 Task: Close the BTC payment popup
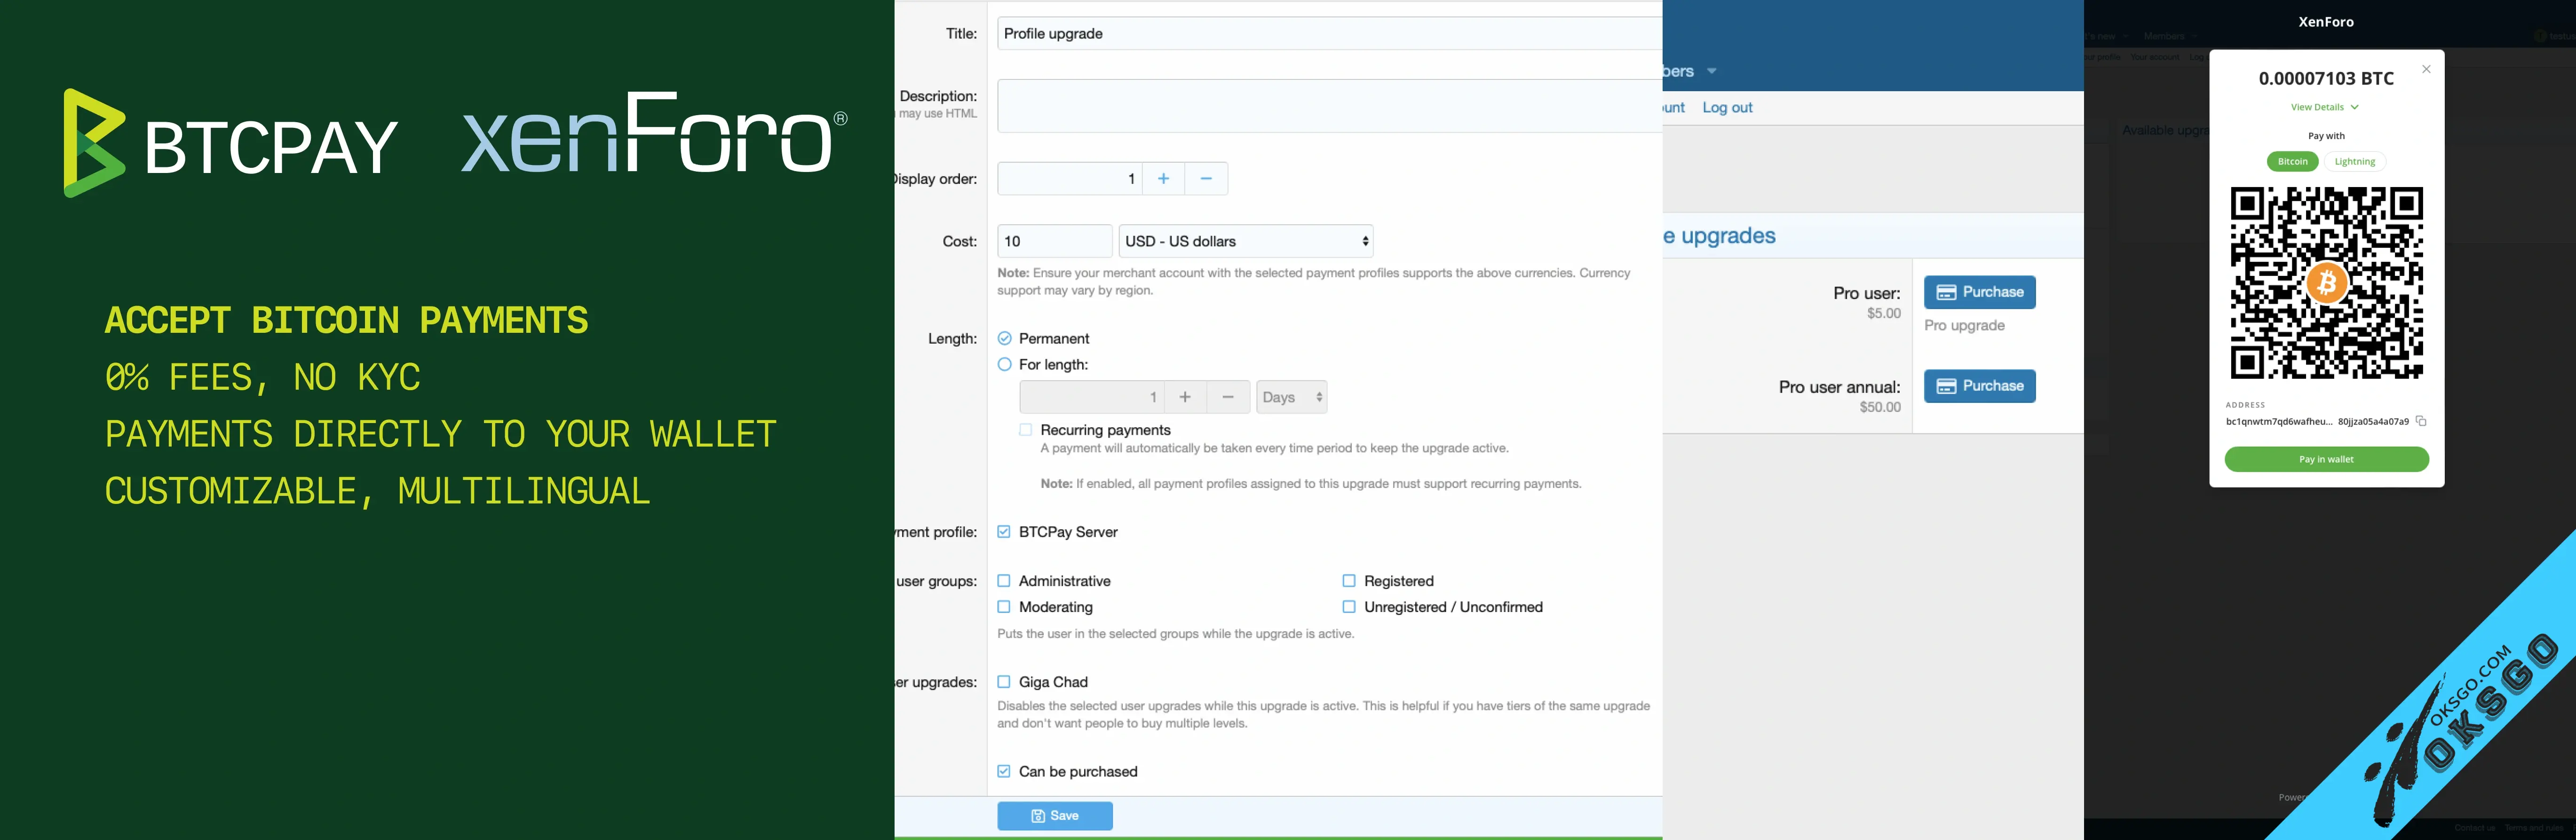click(x=2426, y=69)
